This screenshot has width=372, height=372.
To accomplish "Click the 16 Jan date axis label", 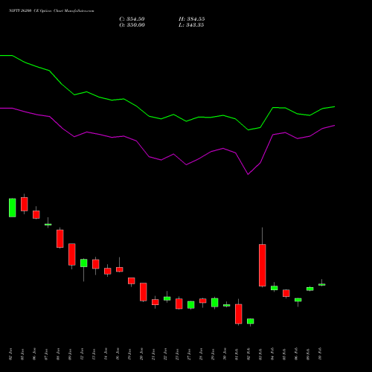I will pos(118,354).
